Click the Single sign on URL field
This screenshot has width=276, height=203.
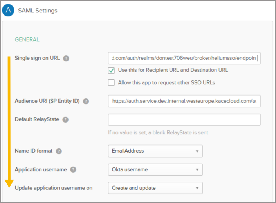pos(184,58)
